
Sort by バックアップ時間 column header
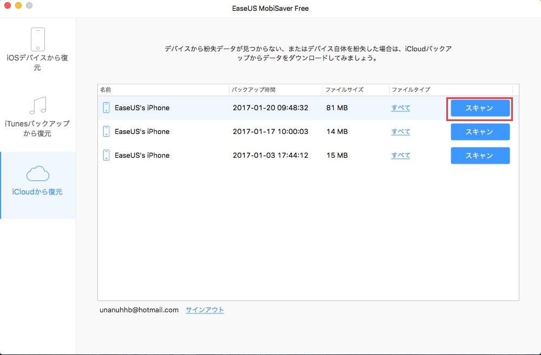coord(276,90)
